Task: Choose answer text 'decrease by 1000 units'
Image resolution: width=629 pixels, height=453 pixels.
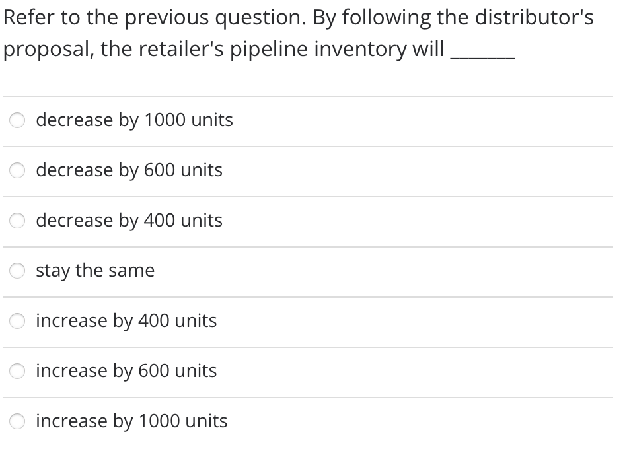Action: [x=135, y=120]
